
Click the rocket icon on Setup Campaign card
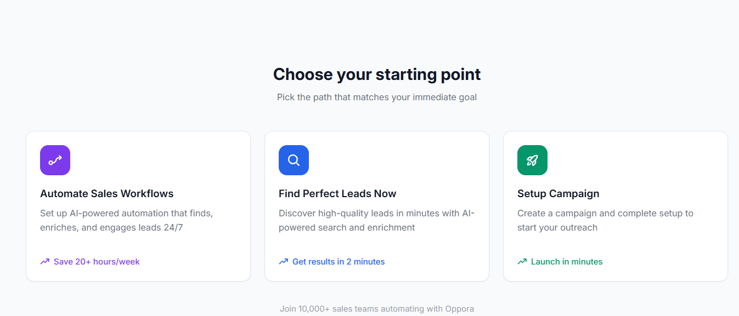pyautogui.click(x=532, y=160)
